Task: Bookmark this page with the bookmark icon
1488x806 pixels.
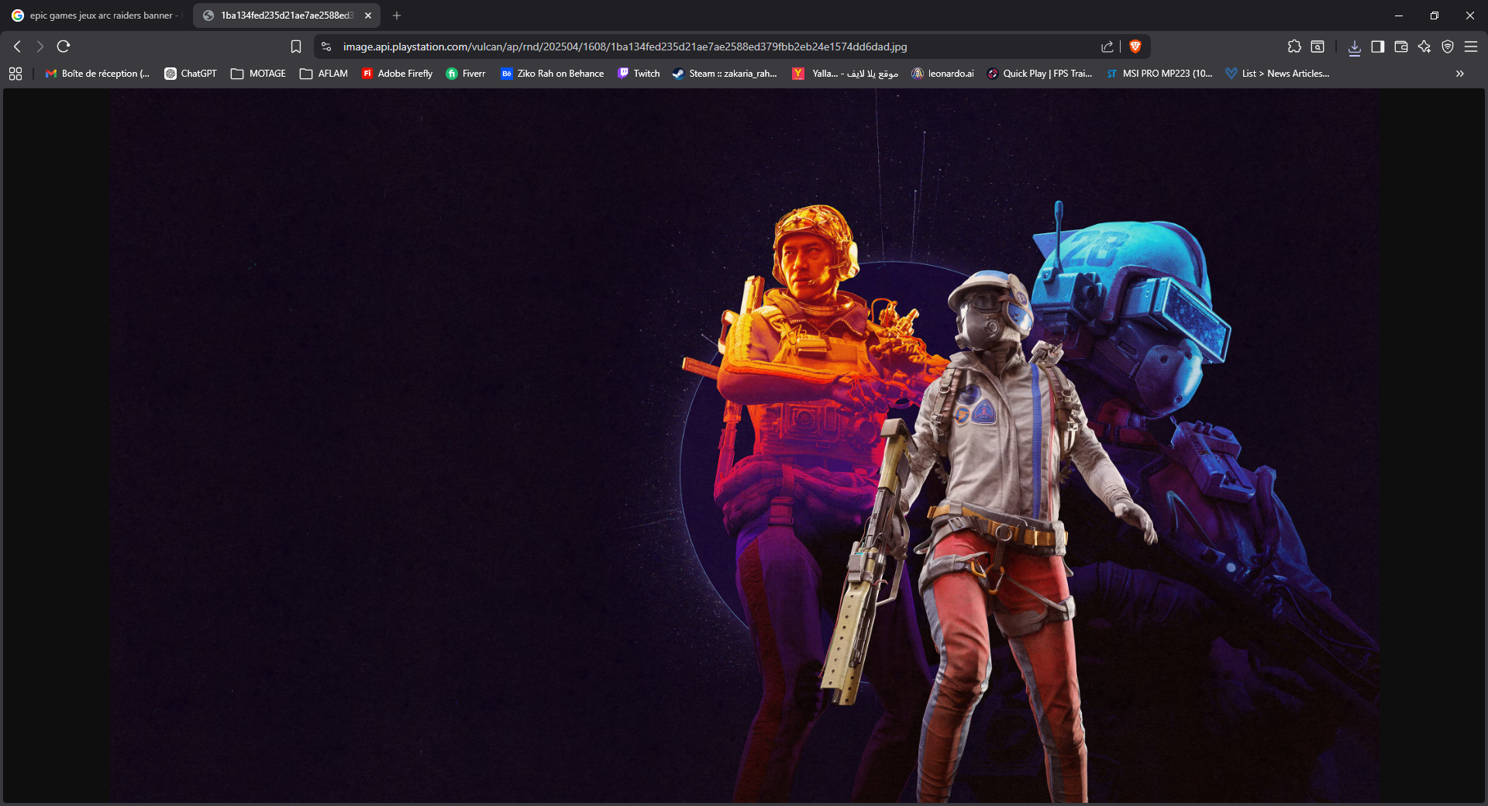Action: tap(295, 46)
